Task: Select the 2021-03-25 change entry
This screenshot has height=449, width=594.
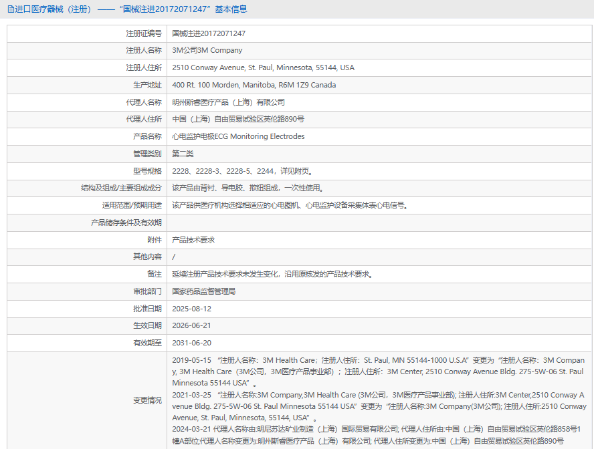Action: 379,406
